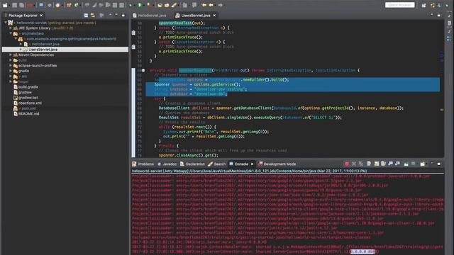Toggle Word Wrap in Console toolbar
Image resolution: width=454 pixels, height=255 pixels.
383,164
